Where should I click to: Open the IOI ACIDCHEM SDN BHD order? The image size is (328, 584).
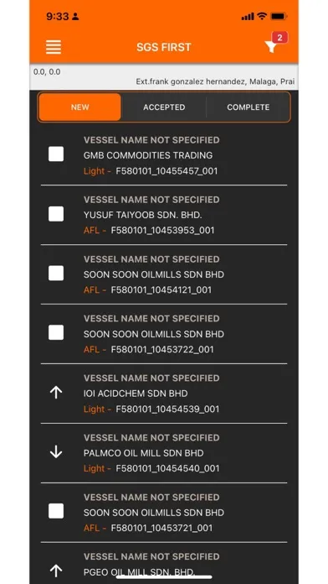[x=164, y=394]
